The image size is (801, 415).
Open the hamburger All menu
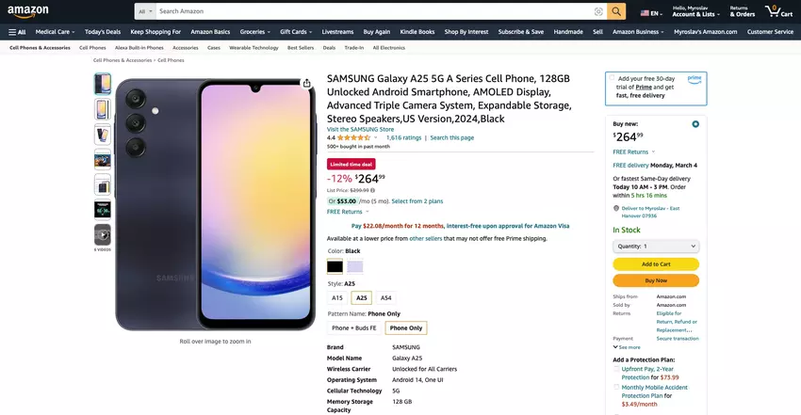pos(17,32)
